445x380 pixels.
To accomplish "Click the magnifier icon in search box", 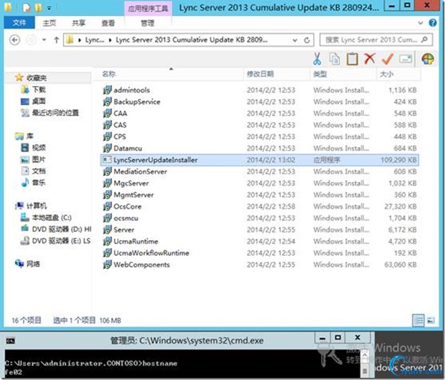I will 424,40.
